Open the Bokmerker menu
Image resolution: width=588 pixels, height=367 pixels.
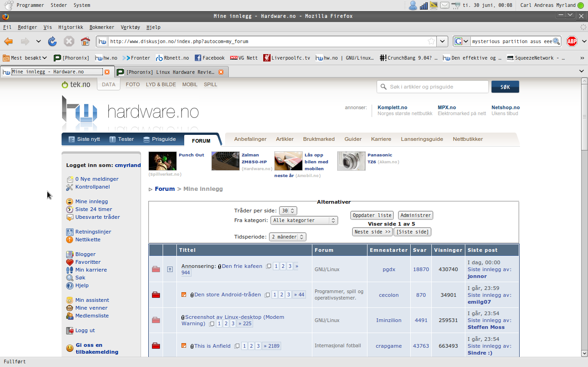click(x=102, y=27)
